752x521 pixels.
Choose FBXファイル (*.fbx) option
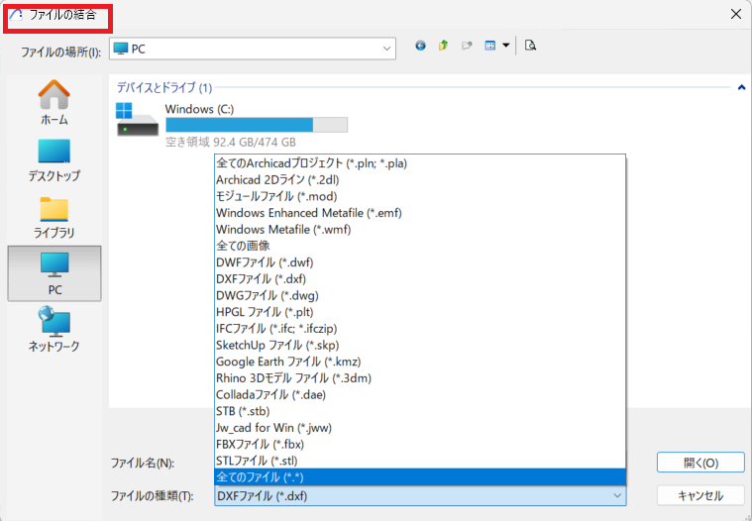(x=420, y=445)
